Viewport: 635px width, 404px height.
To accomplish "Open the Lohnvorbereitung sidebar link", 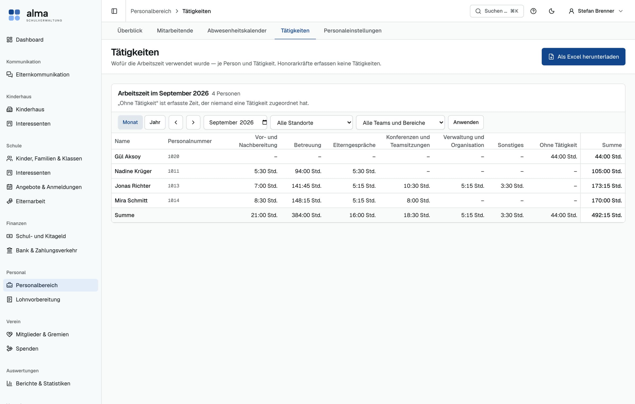I will tap(51, 299).
